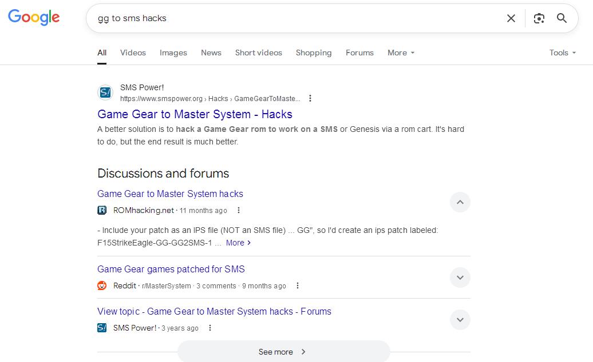
Task: Switch to the News tab
Action: tap(211, 53)
